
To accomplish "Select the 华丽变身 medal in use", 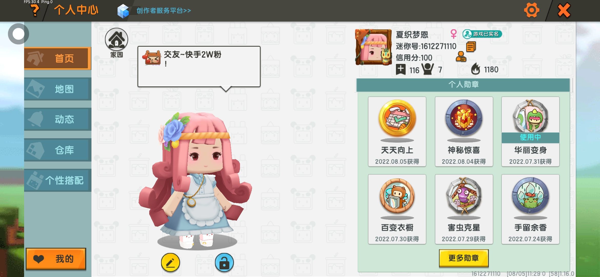I will (x=530, y=132).
